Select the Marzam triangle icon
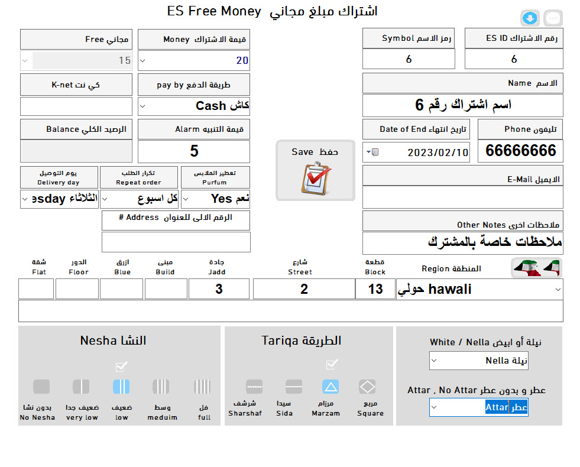The width and height of the screenshot is (580, 467). click(330, 387)
